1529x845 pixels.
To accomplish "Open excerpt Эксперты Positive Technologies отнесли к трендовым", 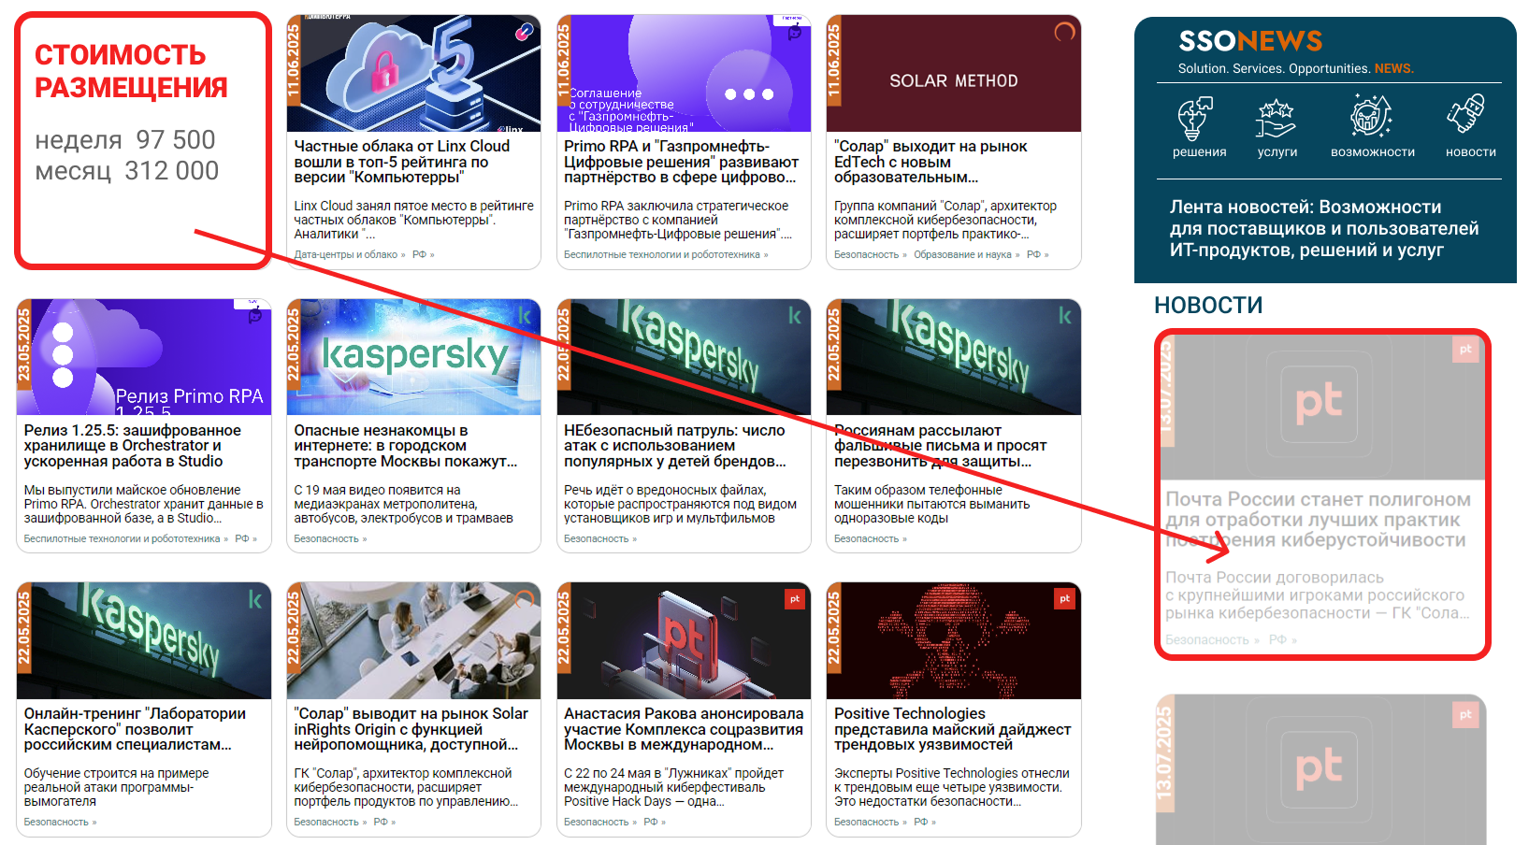I will 951,787.
